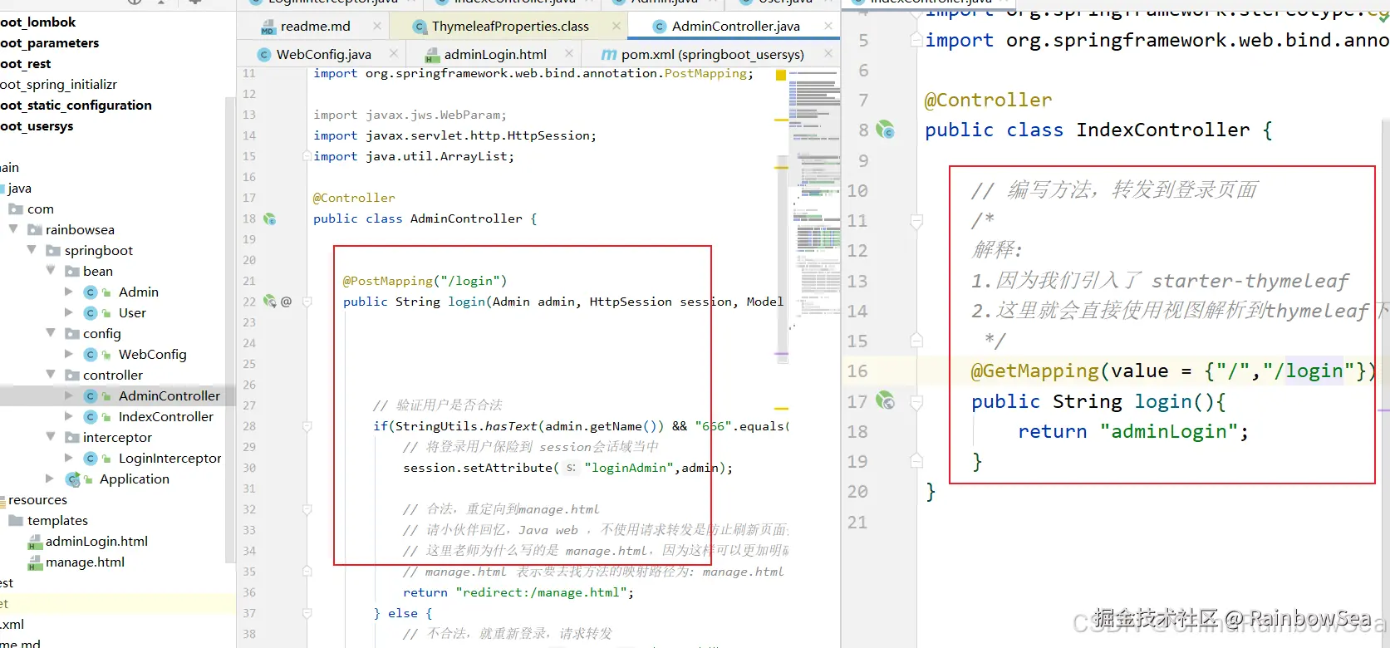Collapse the config package
This screenshot has width=1390, height=648.
[x=51, y=332]
